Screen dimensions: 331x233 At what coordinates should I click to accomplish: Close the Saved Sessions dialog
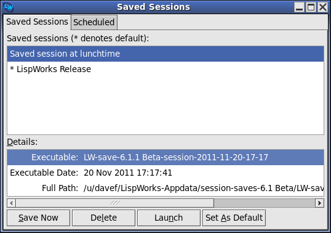323,7
